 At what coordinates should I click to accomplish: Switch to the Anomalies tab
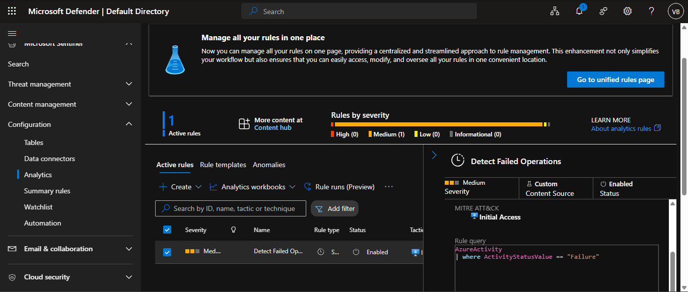pos(269,165)
